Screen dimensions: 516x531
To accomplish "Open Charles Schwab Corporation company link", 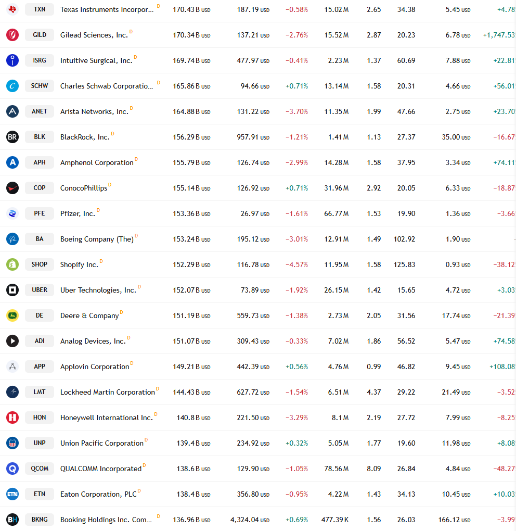I will [107, 86].
